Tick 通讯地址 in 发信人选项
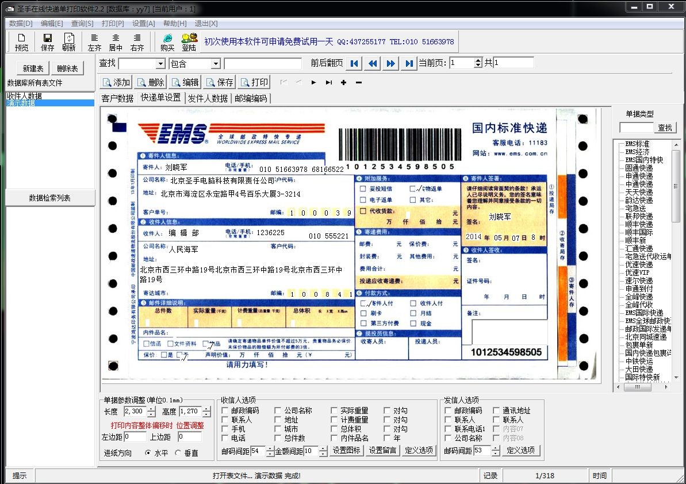 click(x=496, y=410)
